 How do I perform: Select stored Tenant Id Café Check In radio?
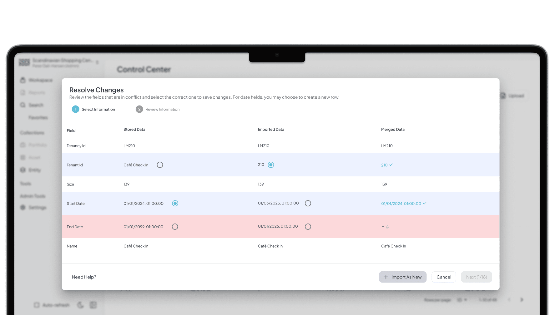point(160,165)
